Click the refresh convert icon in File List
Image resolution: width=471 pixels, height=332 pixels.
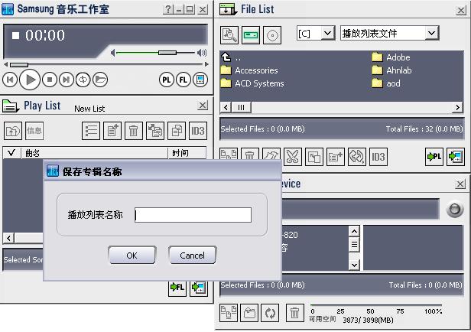(x=357, y=157)
